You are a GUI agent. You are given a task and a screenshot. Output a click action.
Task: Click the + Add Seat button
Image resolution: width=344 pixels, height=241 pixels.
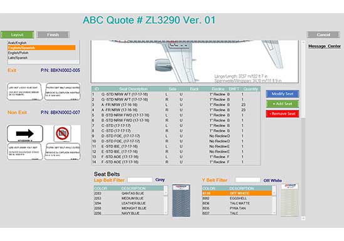283,104
